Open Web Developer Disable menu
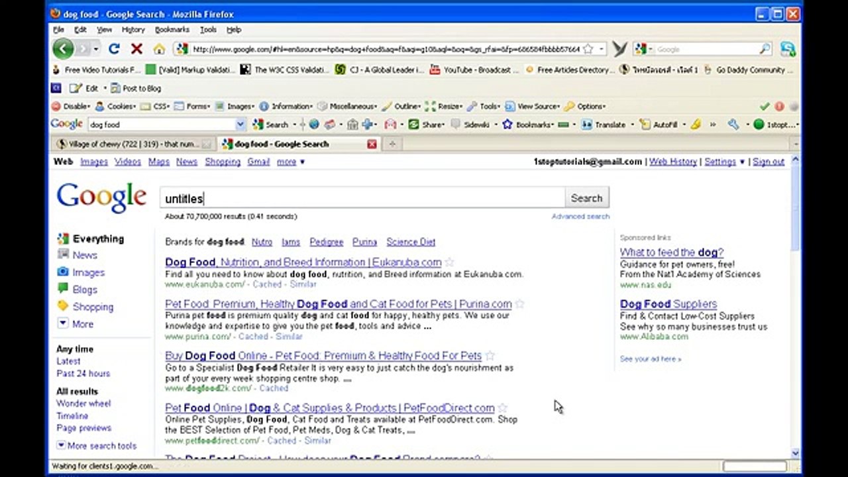Viewport: 848px width, 477px height. click(71, 106)
